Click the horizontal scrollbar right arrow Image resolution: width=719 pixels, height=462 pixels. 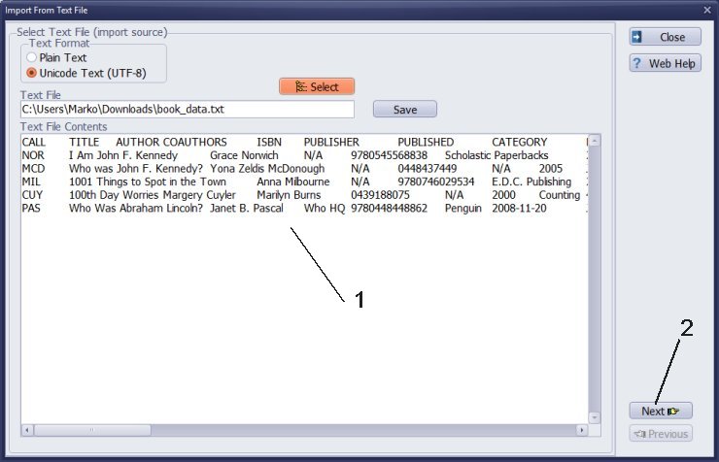pos(582,430)
